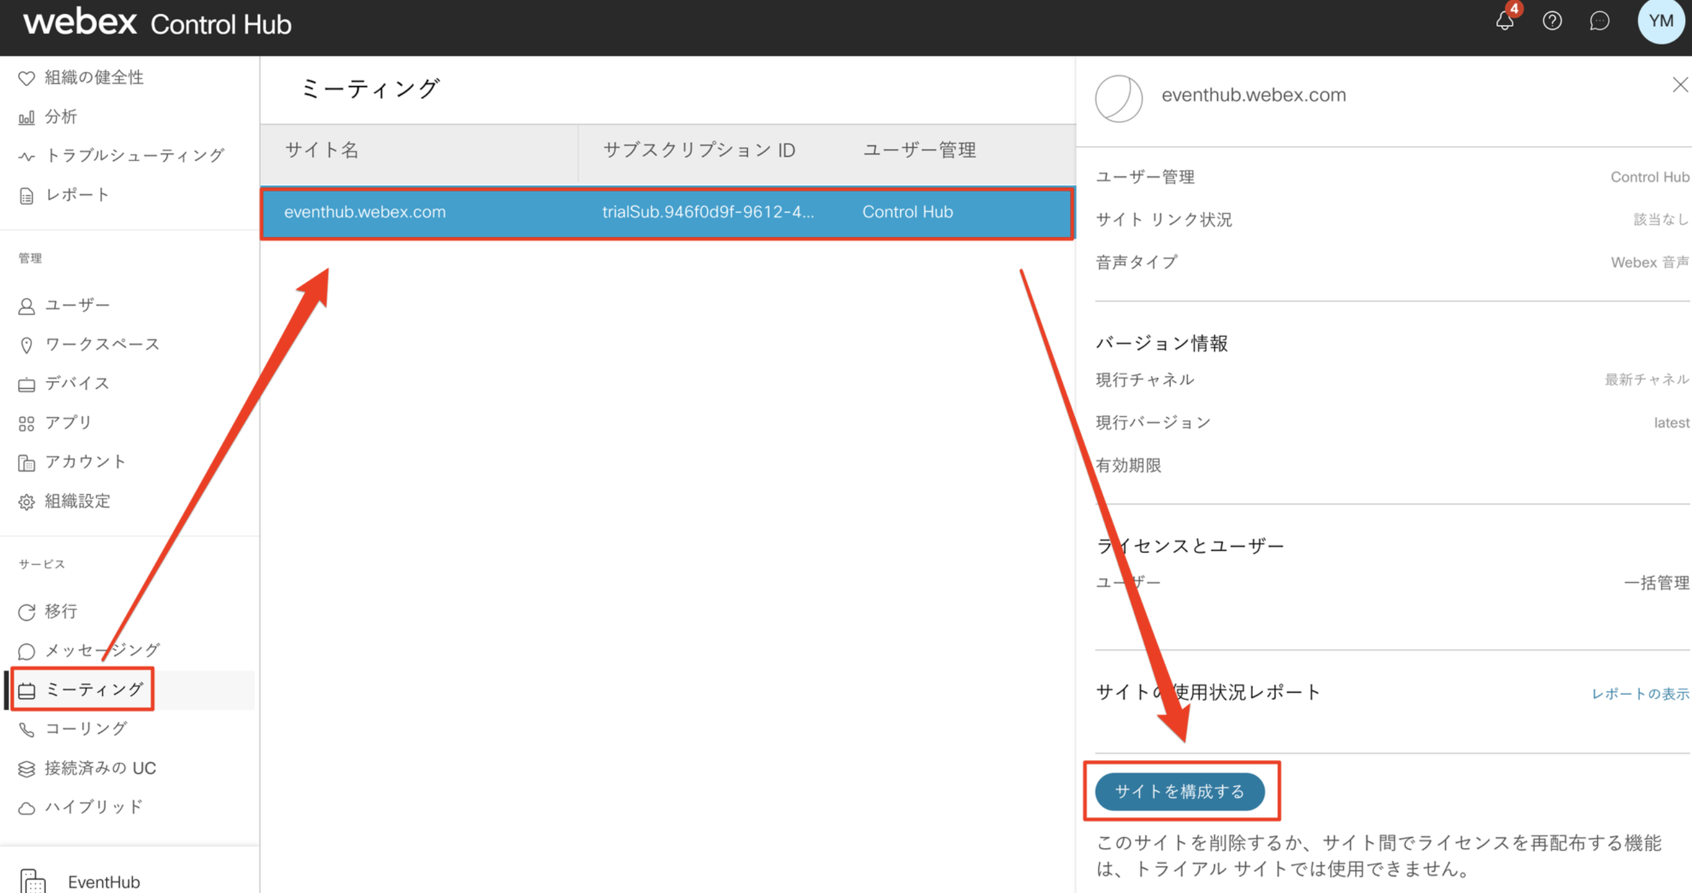Click the speech bubble icon beside メッセージング
The image size is (1692, 893).
[x=26, y=651]
